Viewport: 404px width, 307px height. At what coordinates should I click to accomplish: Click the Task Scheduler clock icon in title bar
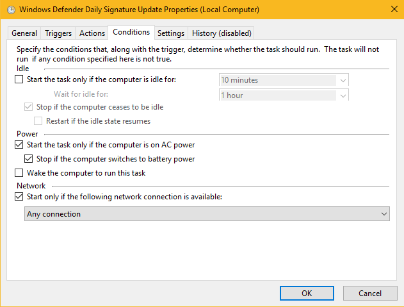(x=11, y=10)
